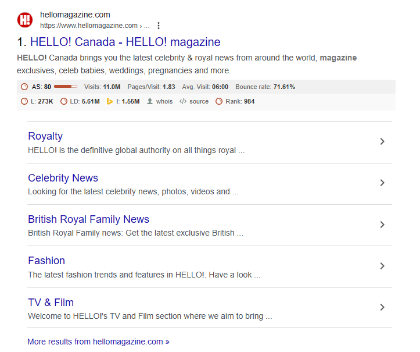Expand the Fashion sitelink chevron
Image resolution: width=420 pixels, height=352 pixels.
[382, 266]
